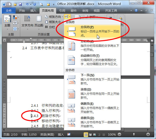The image size is (156, 139).
Task: Click the Open folder icon in quick access toolbar
Action: [15, 4]
